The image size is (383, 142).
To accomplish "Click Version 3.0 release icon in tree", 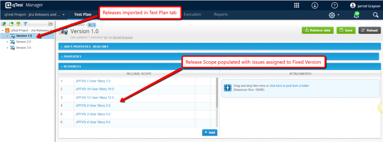I will coord(12,48).
